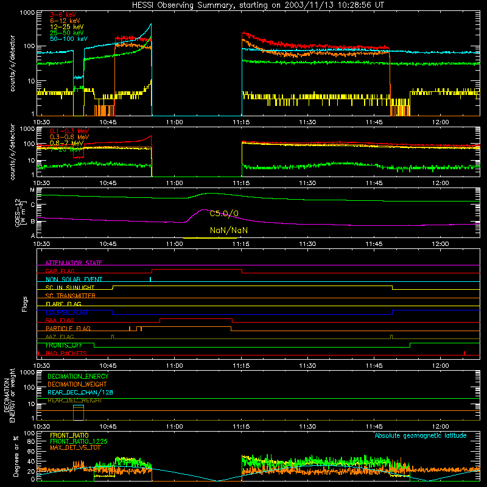
Task: Click the B class tick on GOES axis
Action: pos(33,222)
